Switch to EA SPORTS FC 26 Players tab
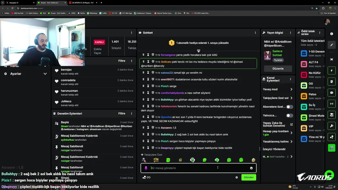338x190 pixels. click(82, 3)
